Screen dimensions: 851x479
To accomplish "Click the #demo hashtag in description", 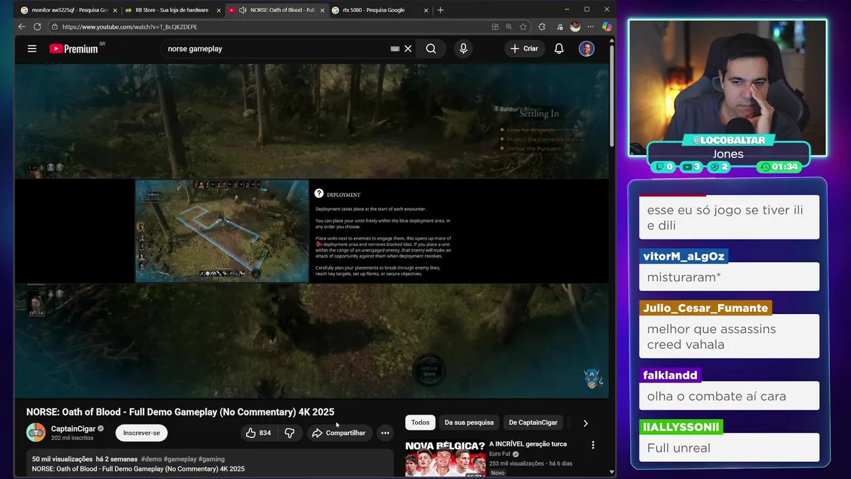I will click(x=151, y=459).
